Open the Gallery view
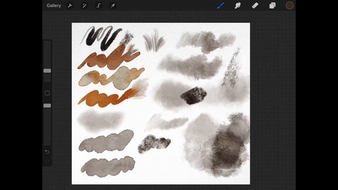338x190 pixels. pos(54,6)
